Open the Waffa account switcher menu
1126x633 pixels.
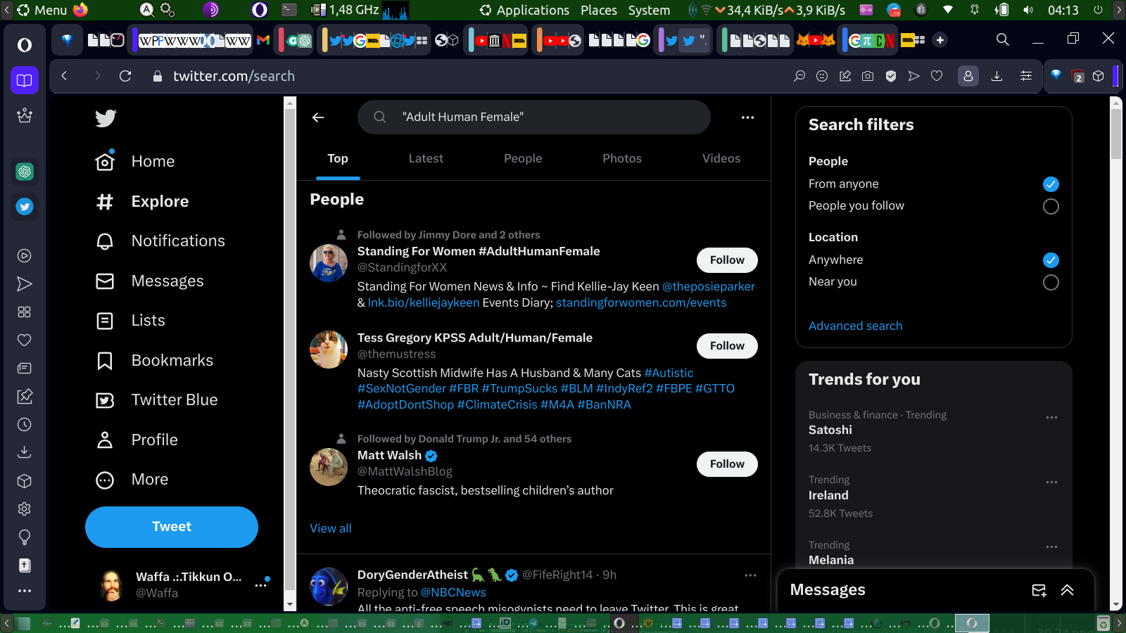261,584
